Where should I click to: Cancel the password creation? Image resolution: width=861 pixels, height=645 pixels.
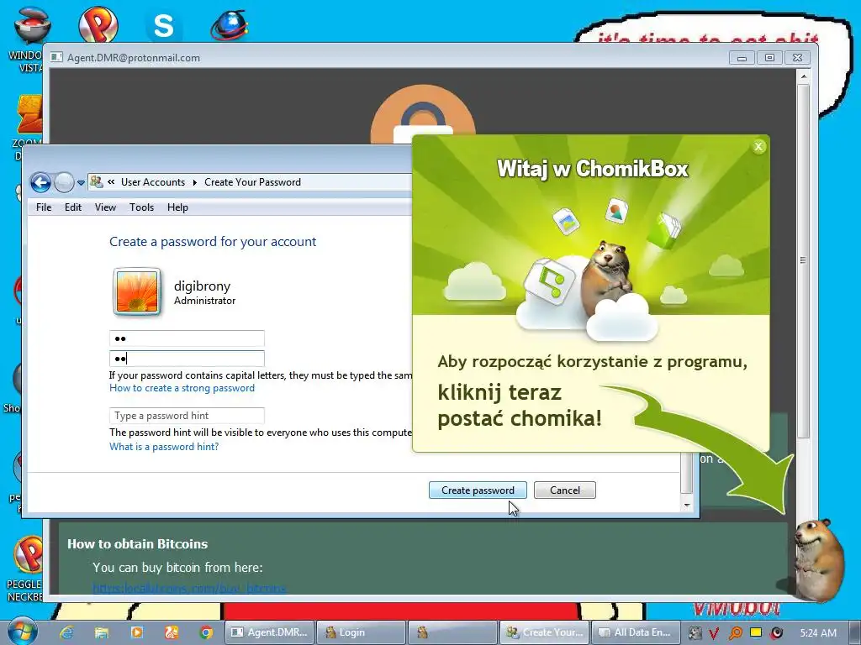pos(564,490)
